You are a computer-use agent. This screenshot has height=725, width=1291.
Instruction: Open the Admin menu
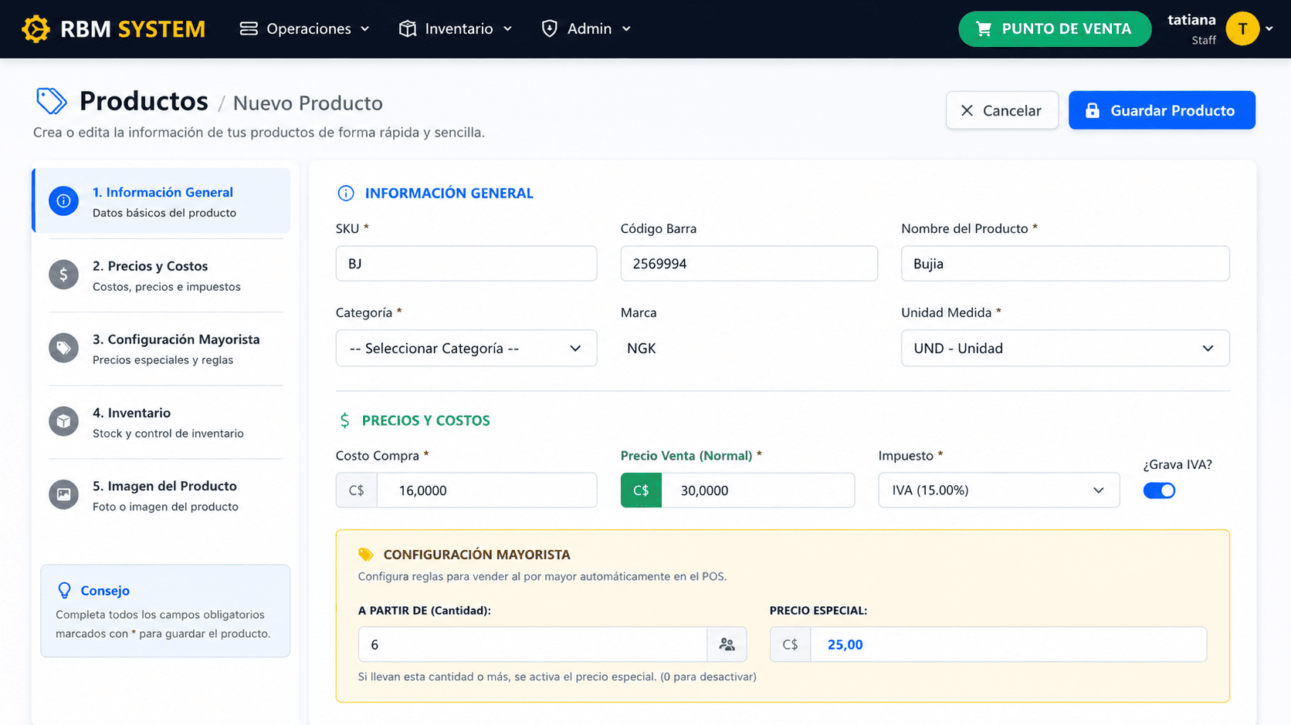click(586, 29)
